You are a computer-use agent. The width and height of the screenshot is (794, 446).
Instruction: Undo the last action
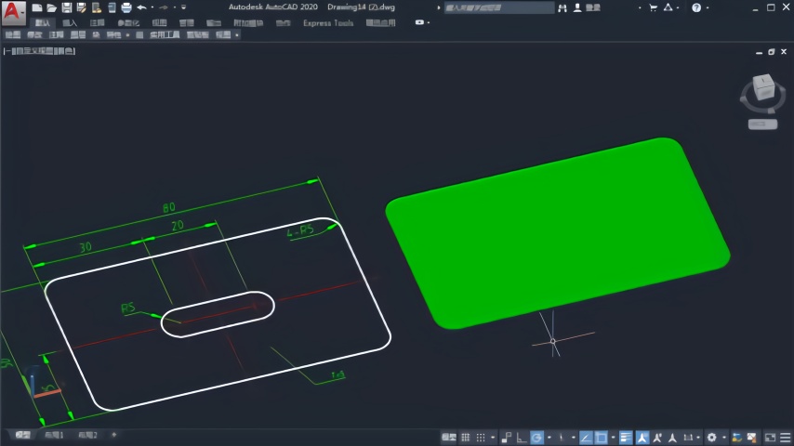click(141, 7)
